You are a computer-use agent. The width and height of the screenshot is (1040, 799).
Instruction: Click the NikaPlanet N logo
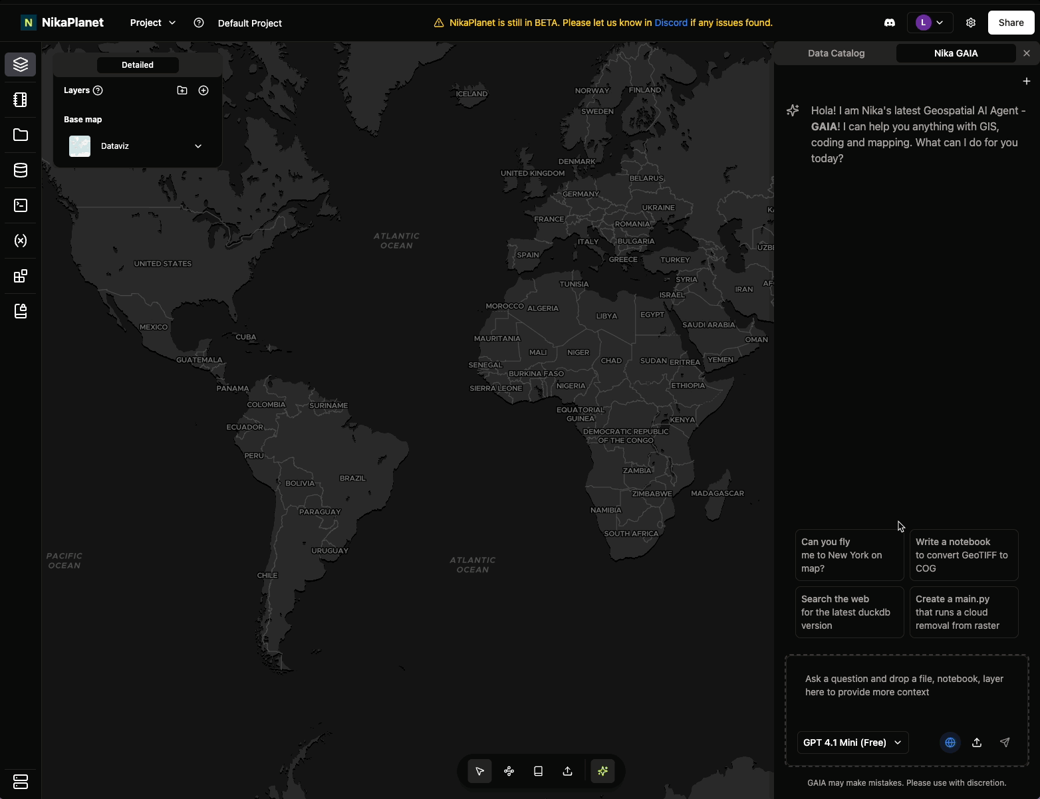coord(28,23)
